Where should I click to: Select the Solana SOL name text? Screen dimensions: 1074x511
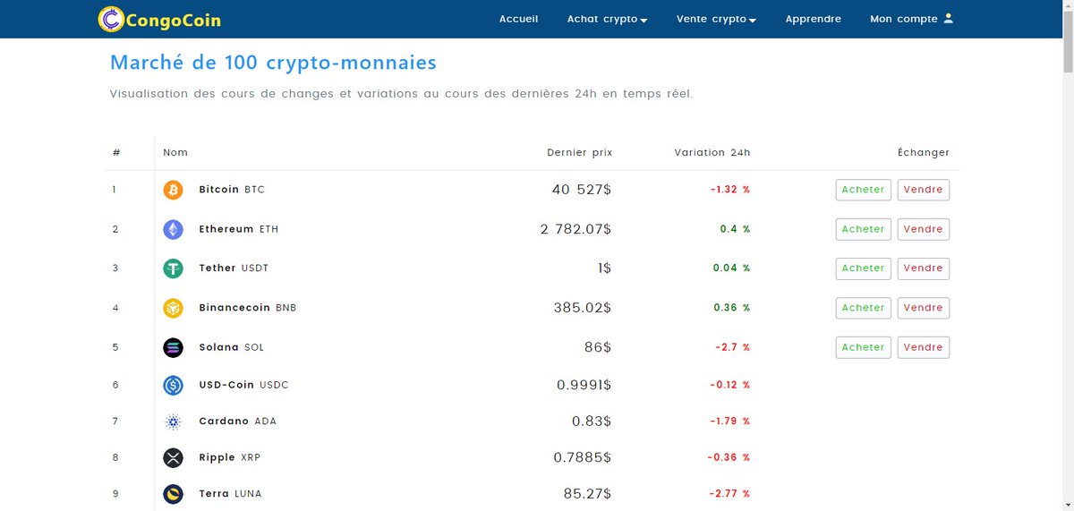[232, 347]
